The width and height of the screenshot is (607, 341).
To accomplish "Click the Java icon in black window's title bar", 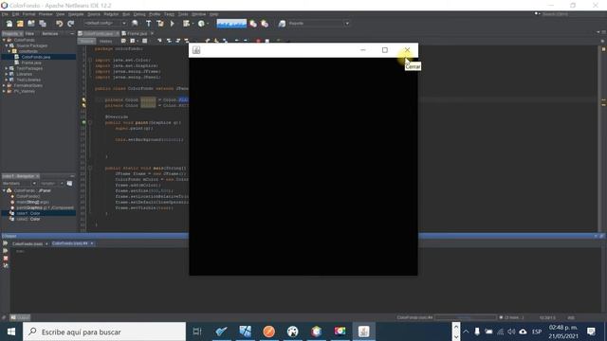I will pyautogui.click(x=196, y=50).
